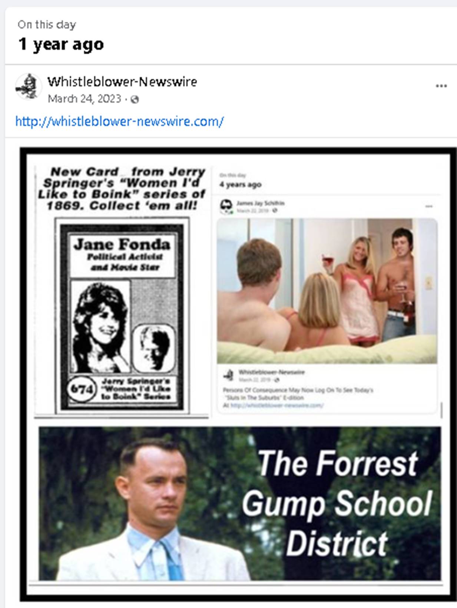Click the 4 years ago embedded heading

tap(241, 184)
